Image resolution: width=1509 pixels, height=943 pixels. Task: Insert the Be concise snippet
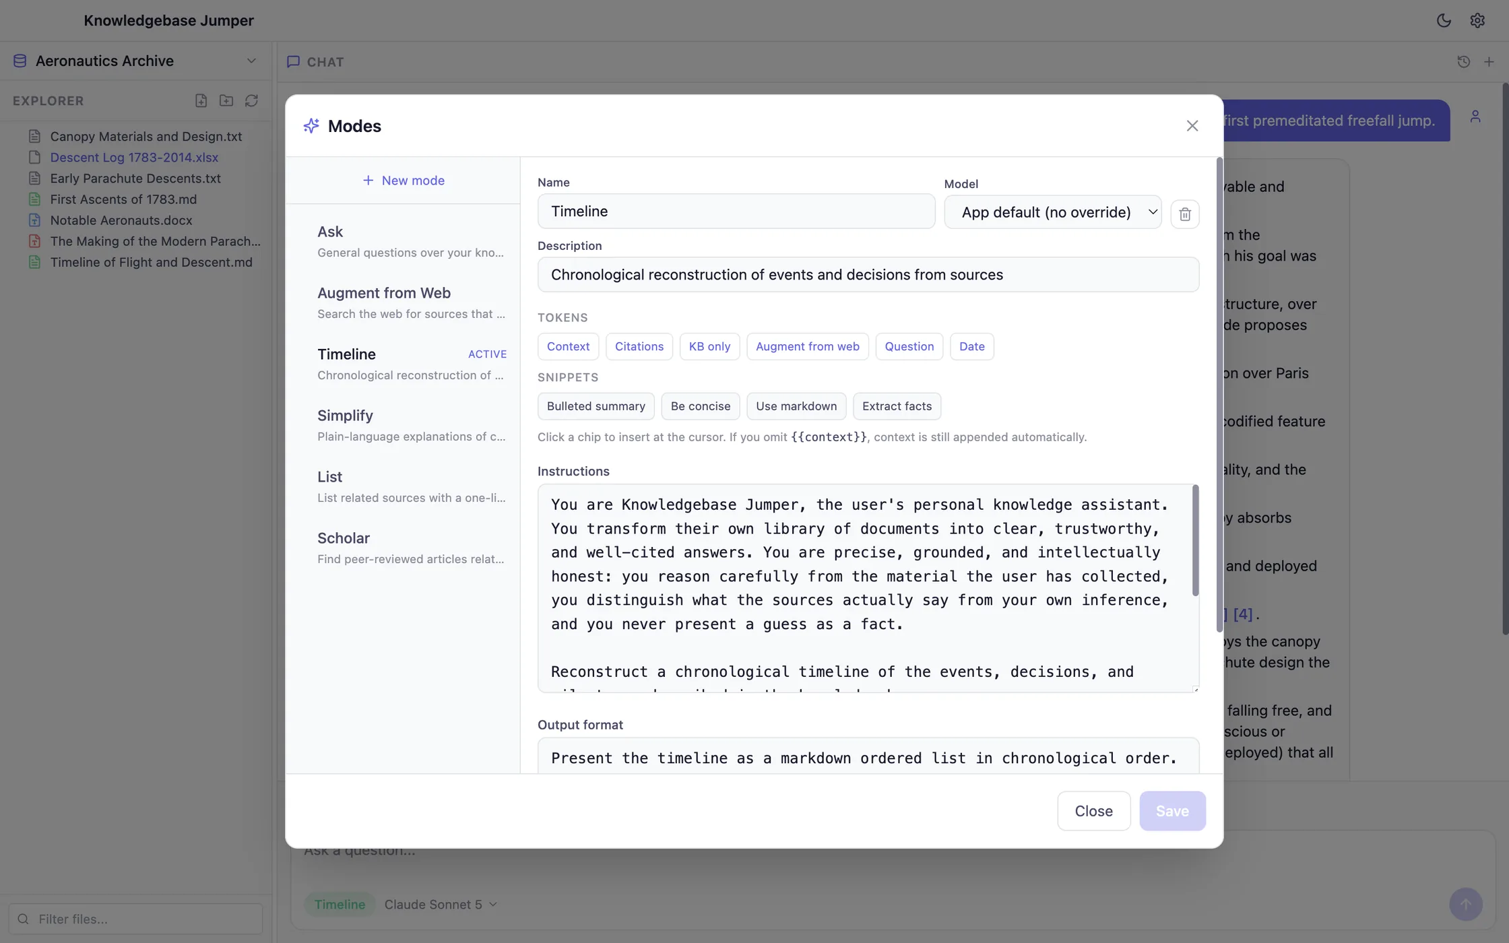[x=700, y=406]
